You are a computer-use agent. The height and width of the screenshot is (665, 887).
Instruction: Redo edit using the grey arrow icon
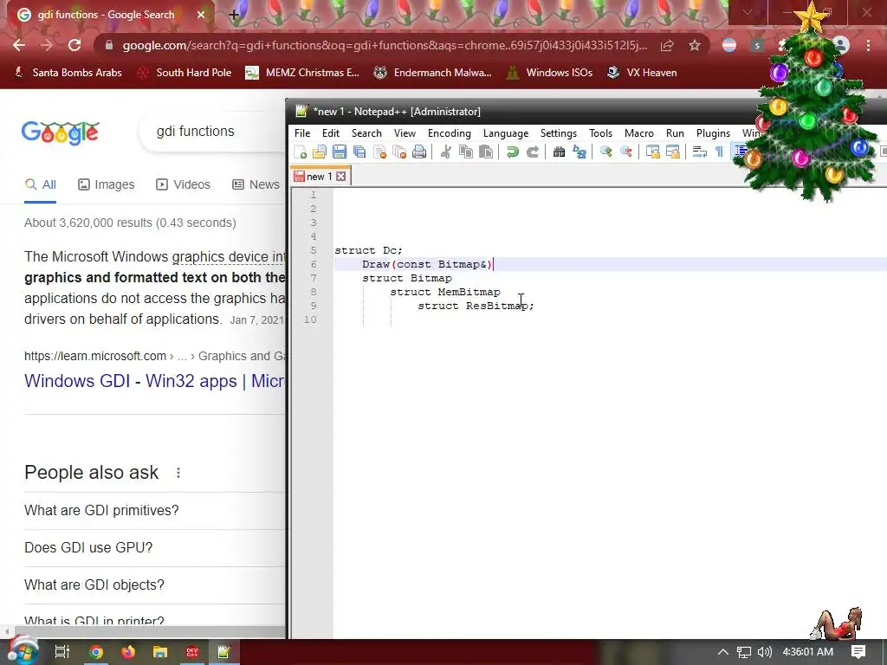(x=533, y=152)
